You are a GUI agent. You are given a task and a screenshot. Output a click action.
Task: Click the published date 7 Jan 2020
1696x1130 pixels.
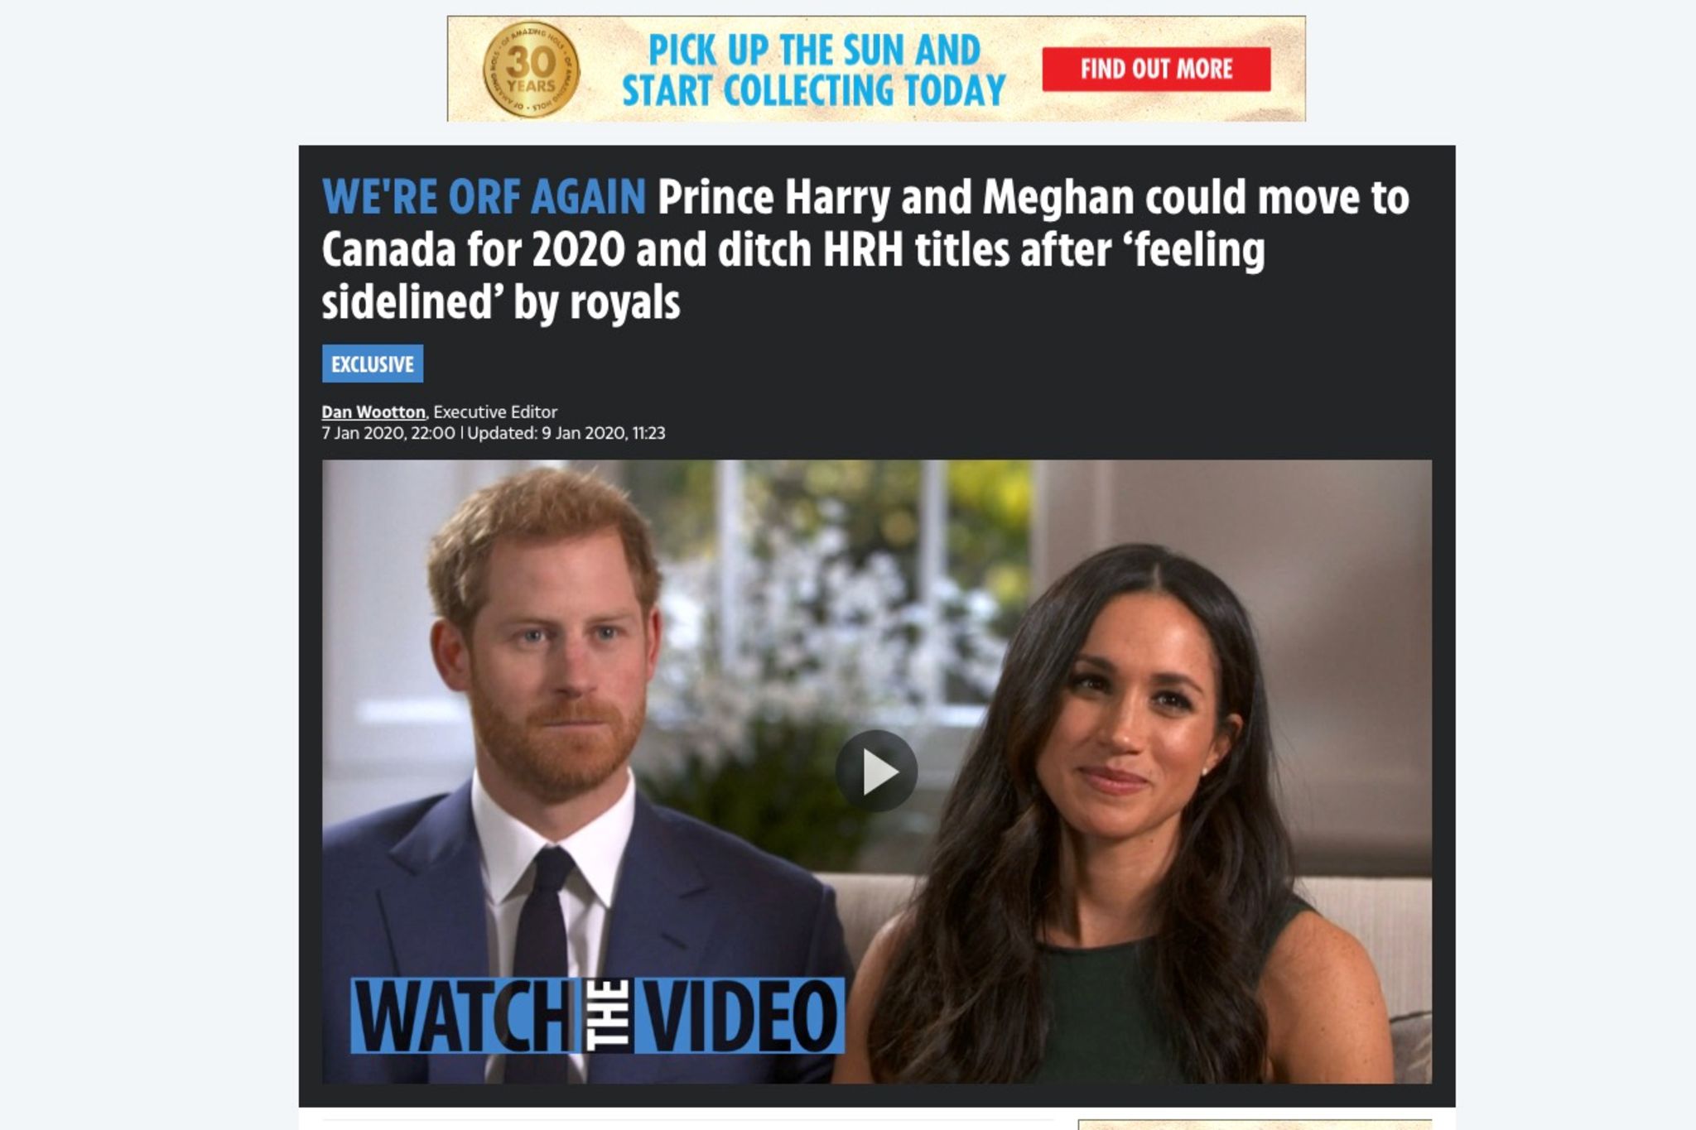388,433
